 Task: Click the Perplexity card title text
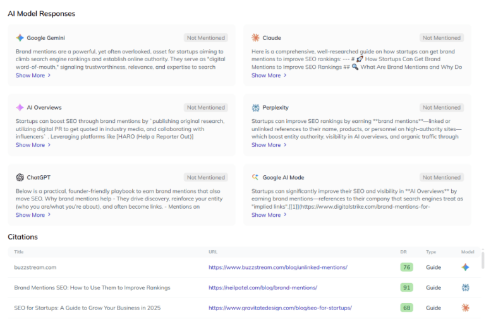(x=276, y=108)
